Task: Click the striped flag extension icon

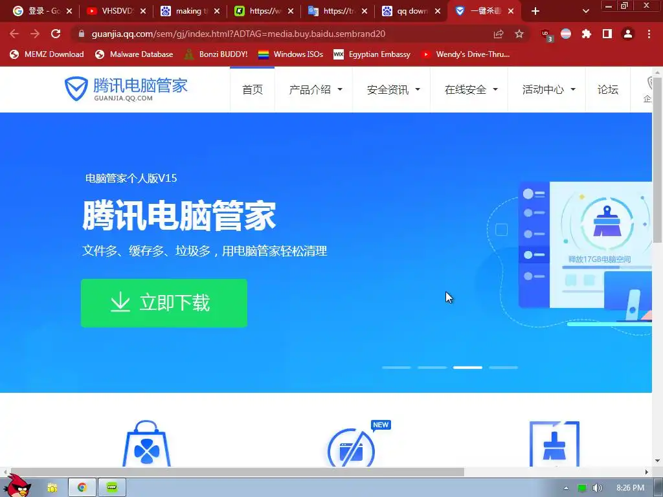Action: [x=566, y=34]
